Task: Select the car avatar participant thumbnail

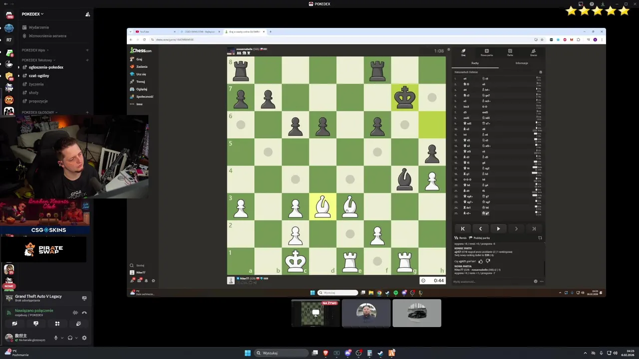Action: coord(417,313)
